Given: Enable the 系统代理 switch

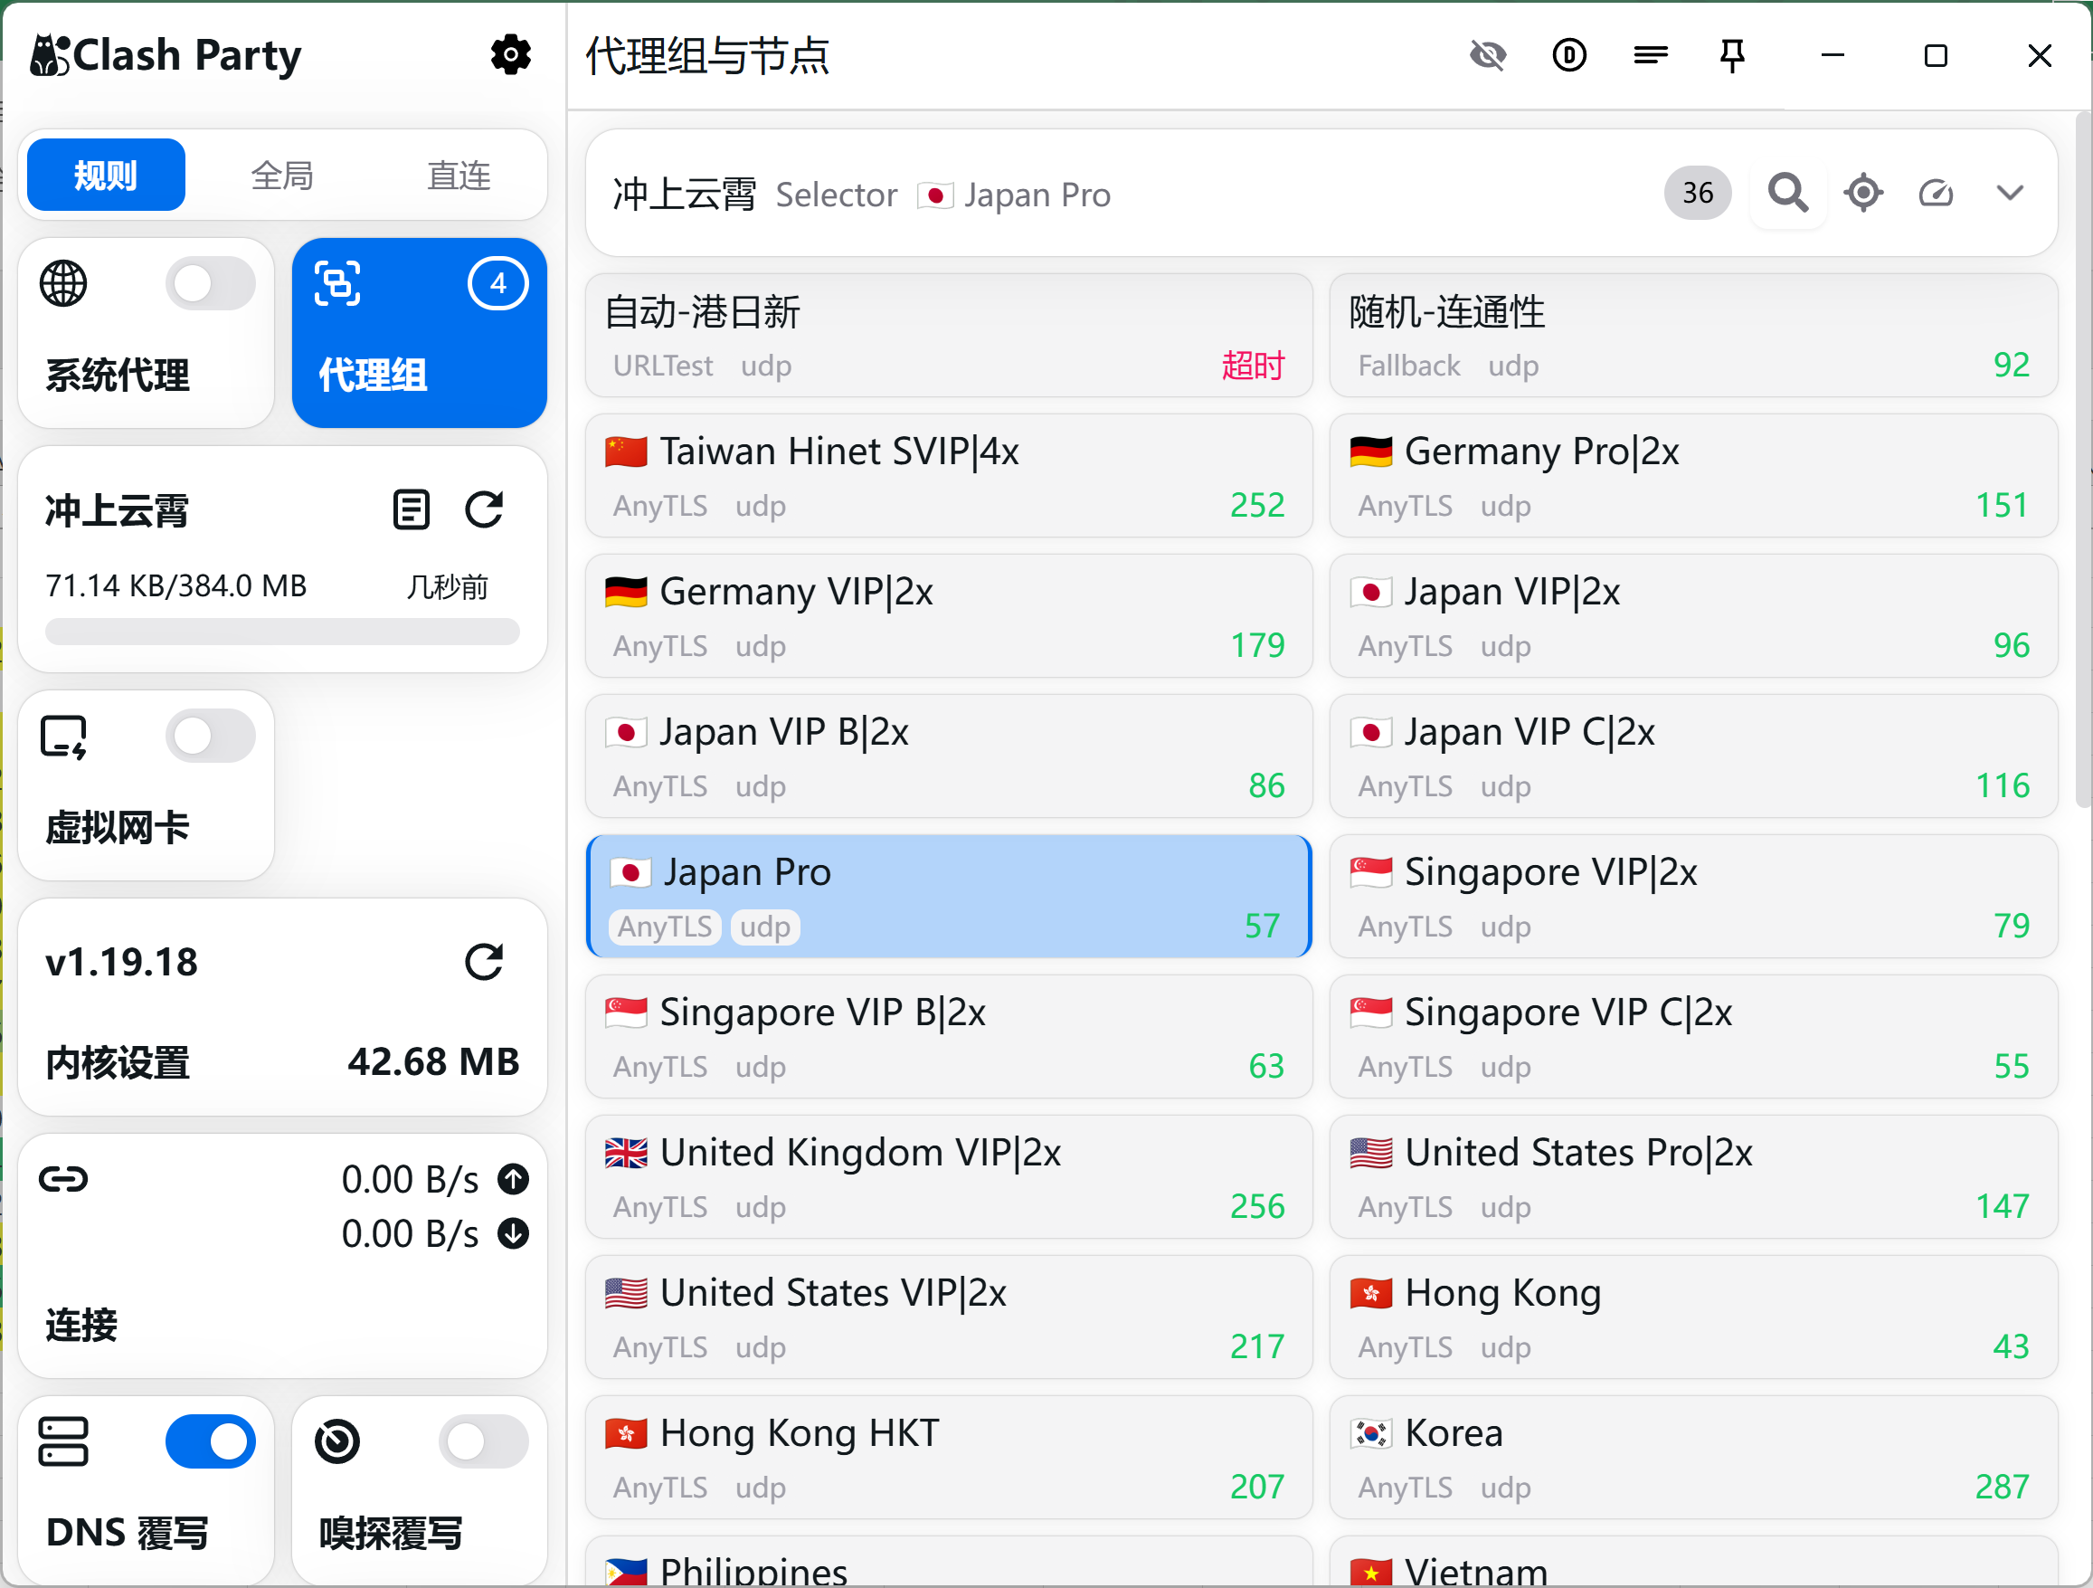Looking at the screenshot, I should (210, 284).
